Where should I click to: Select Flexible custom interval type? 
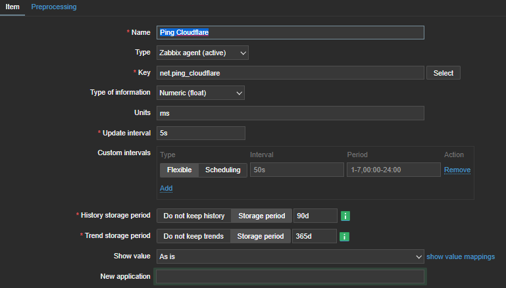pos(179,170)
